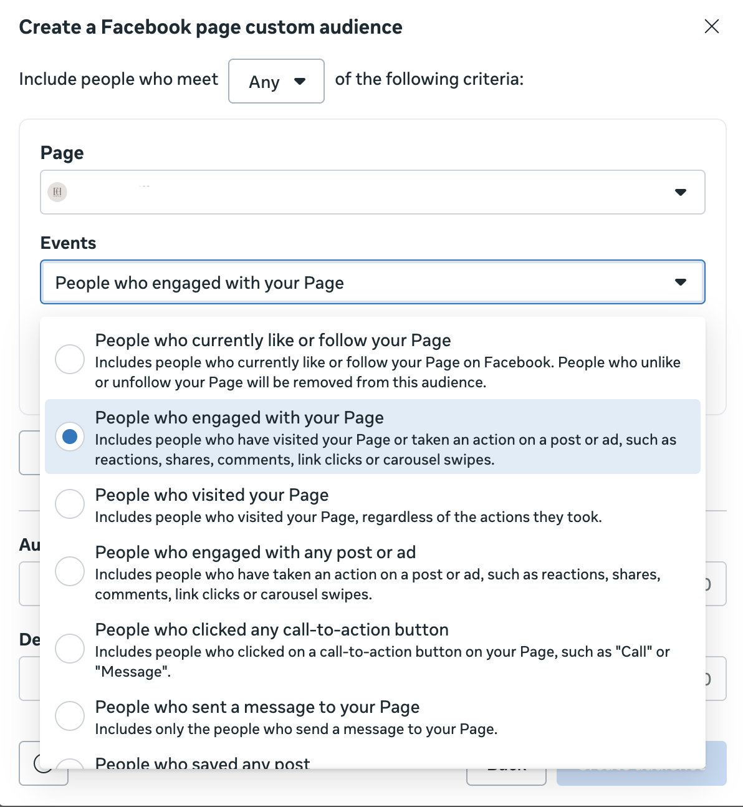Viewport: 743px width, 807px height.
Task: Select the sent a message radio button
Action: click(70, 716)
